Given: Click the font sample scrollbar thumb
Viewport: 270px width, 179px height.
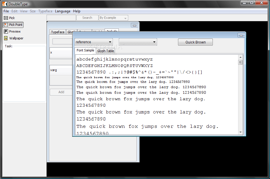Looking at the screenshot, I should click(x=241, y=62).
